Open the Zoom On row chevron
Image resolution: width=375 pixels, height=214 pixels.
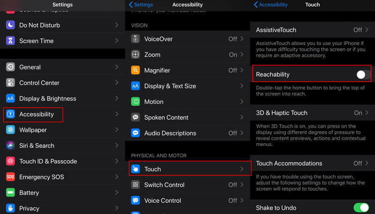pos(242,54)
